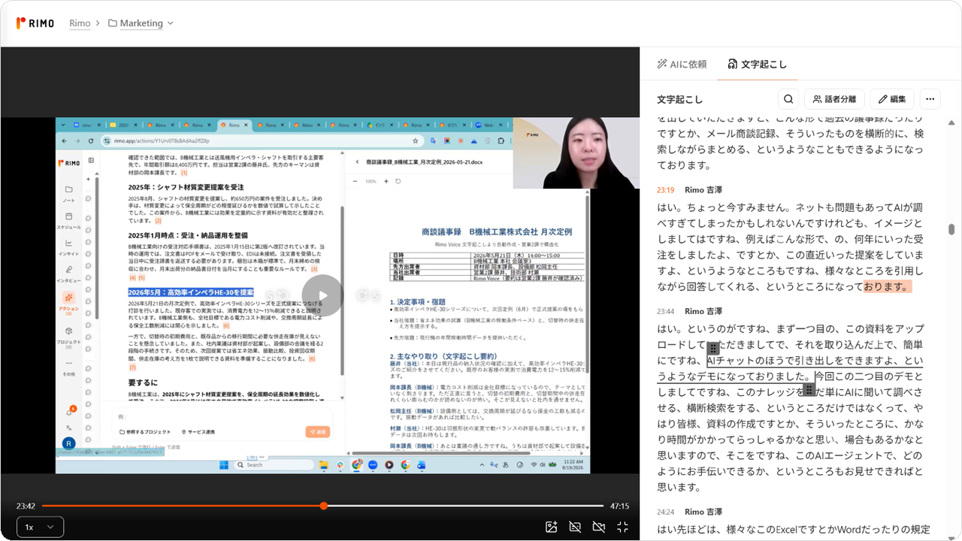Screen dimensions: 962x541
Task: Click drag handle above AIチャット text
Action: [x=713, y=349]
